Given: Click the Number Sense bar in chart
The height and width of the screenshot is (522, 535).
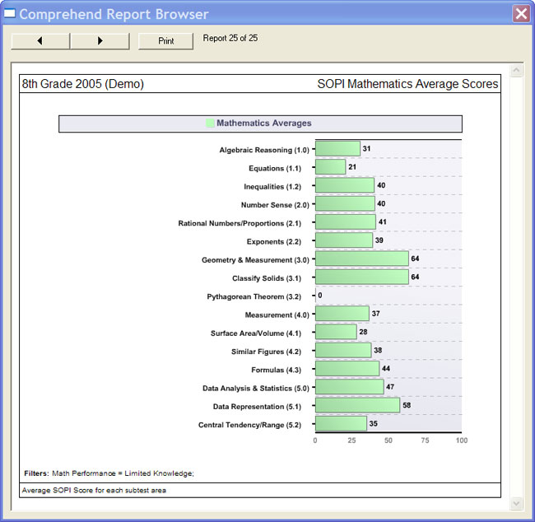Looking at the screenshot, I should click(345, 203).
